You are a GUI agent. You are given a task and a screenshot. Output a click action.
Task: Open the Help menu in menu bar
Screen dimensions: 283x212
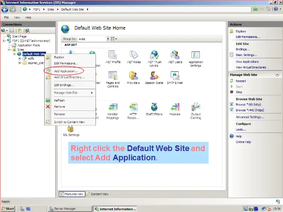(28, 18)
